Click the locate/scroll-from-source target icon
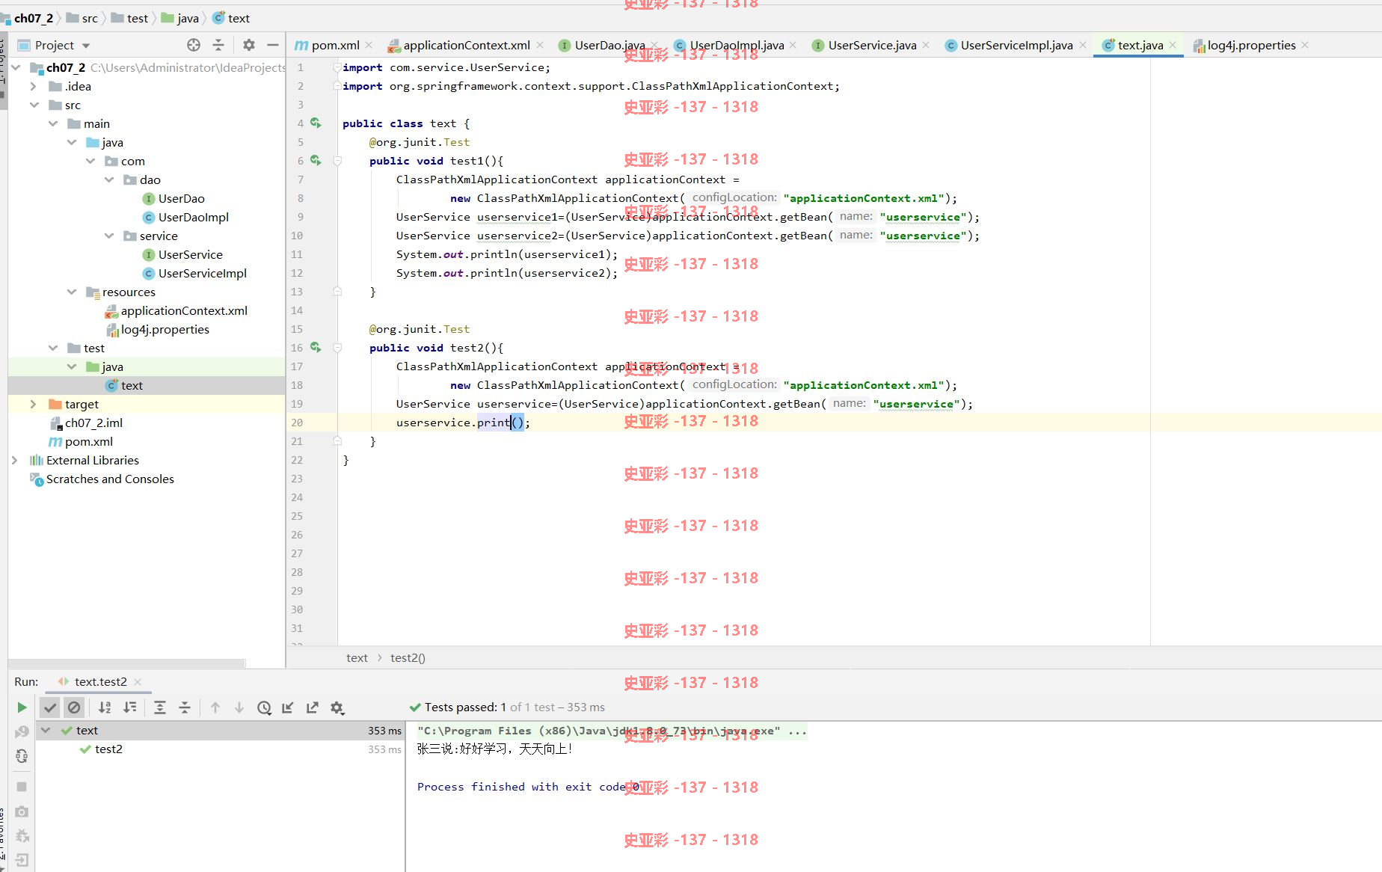The height and width of the screenshot is (872, 1382). [x=194, y=45]
